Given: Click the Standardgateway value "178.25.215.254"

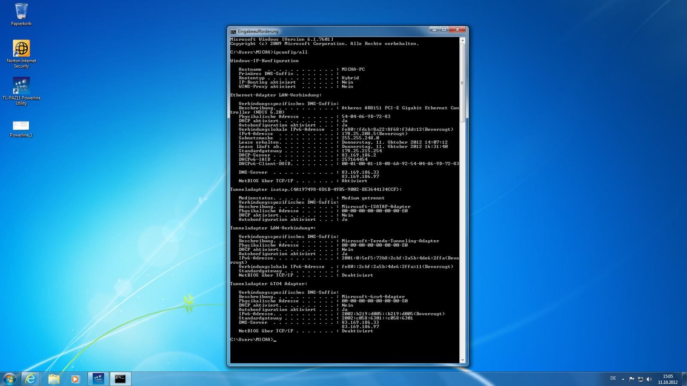Looking at the screenshot, I should tap(362, 151).
